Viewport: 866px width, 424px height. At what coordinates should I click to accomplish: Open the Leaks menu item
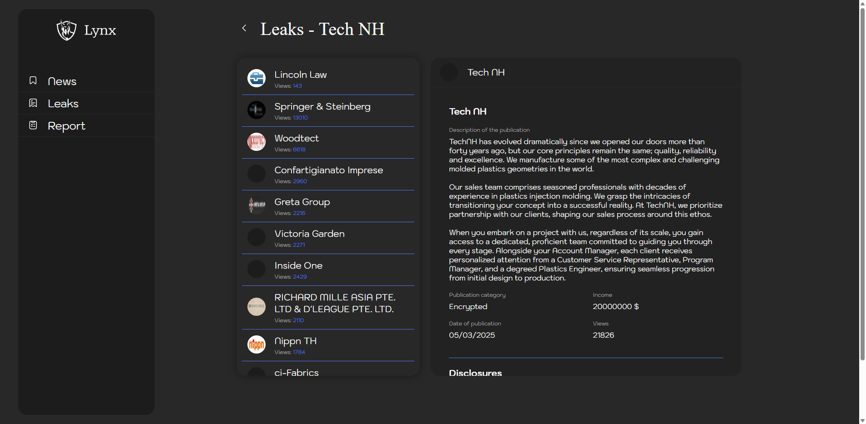pos(63,104)
